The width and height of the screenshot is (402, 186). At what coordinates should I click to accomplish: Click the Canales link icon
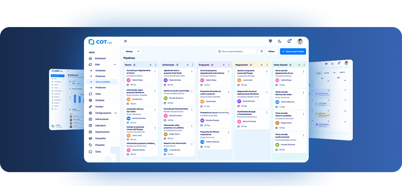pos(90,107)
